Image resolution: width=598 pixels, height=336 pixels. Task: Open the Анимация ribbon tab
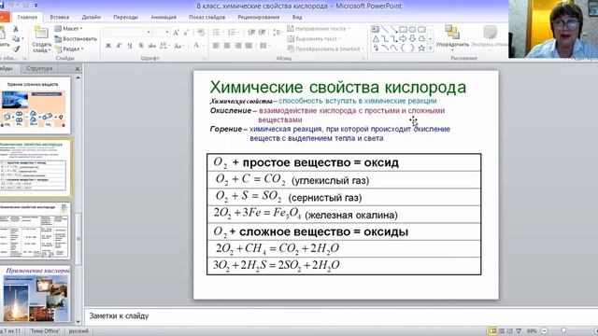164,17
